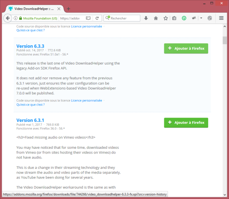Screen dimensions: 229x199
Task: Bookmark this page with the star
Action: (x=165, y=18)
